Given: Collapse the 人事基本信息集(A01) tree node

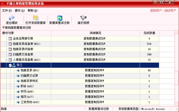Looking at the screenshot, I should click(6, 60).
